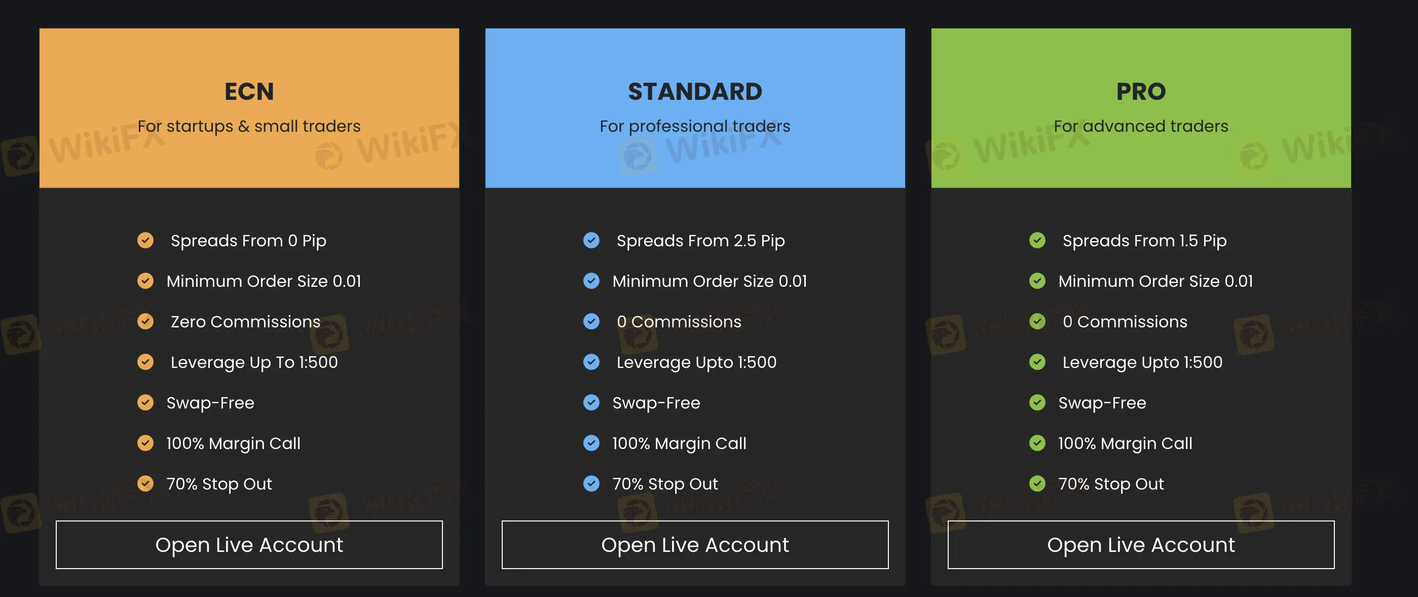Image resolution: width=1418 pixels, height=597 pixels.
Task: Click green checkmark next to PRO Swap-Free
Action: click(x=1037, y=403)
